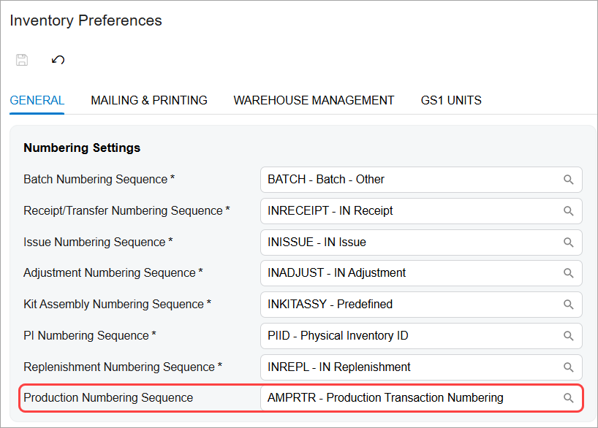Switch to the General tab

pos(37,101)
